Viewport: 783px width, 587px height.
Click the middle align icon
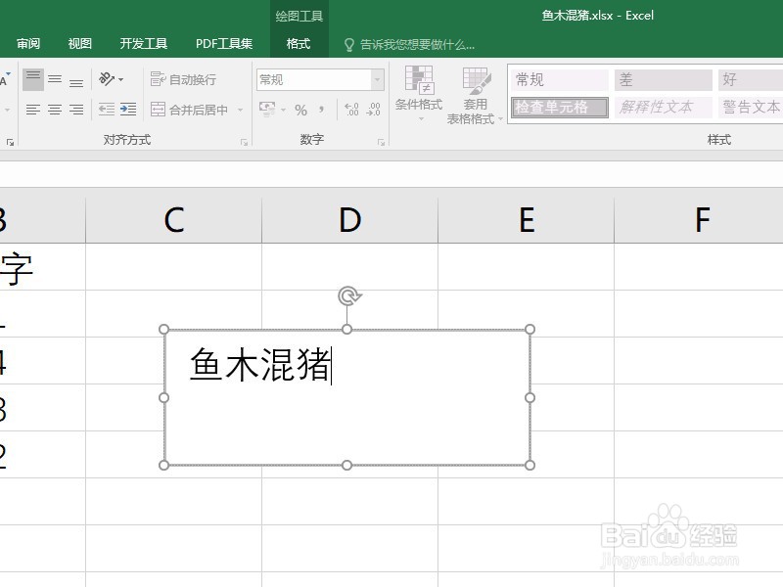55,79
